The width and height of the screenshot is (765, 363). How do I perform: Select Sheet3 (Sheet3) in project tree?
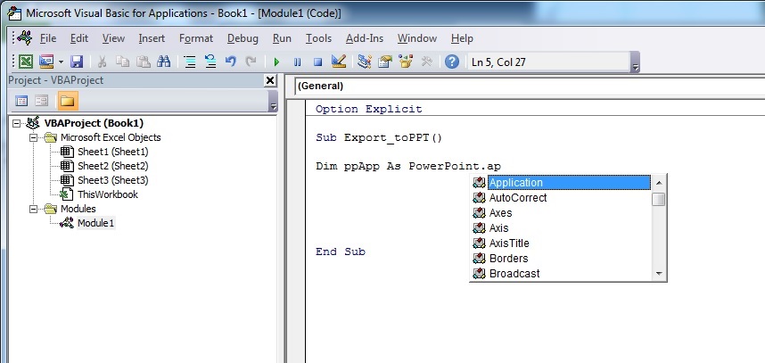point(112,180)
